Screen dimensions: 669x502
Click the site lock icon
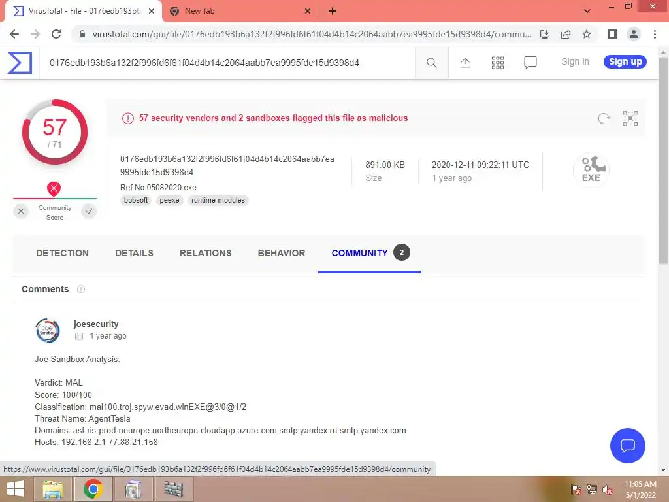82,34
